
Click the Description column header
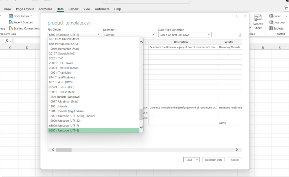tap(183, 42)
